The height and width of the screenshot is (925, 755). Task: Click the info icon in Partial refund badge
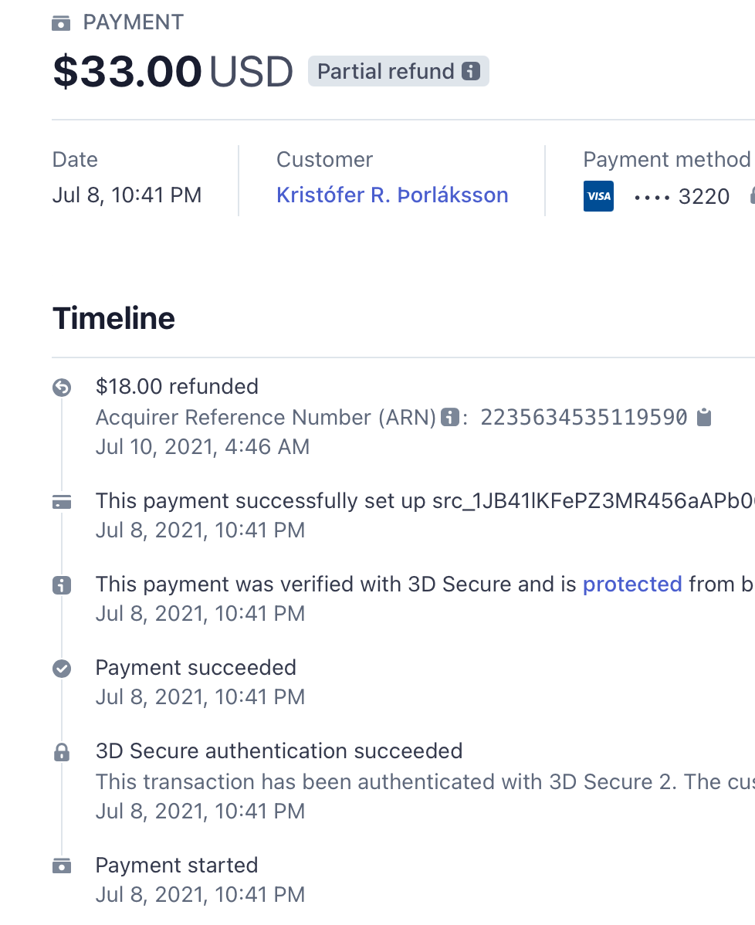[471, 71]
